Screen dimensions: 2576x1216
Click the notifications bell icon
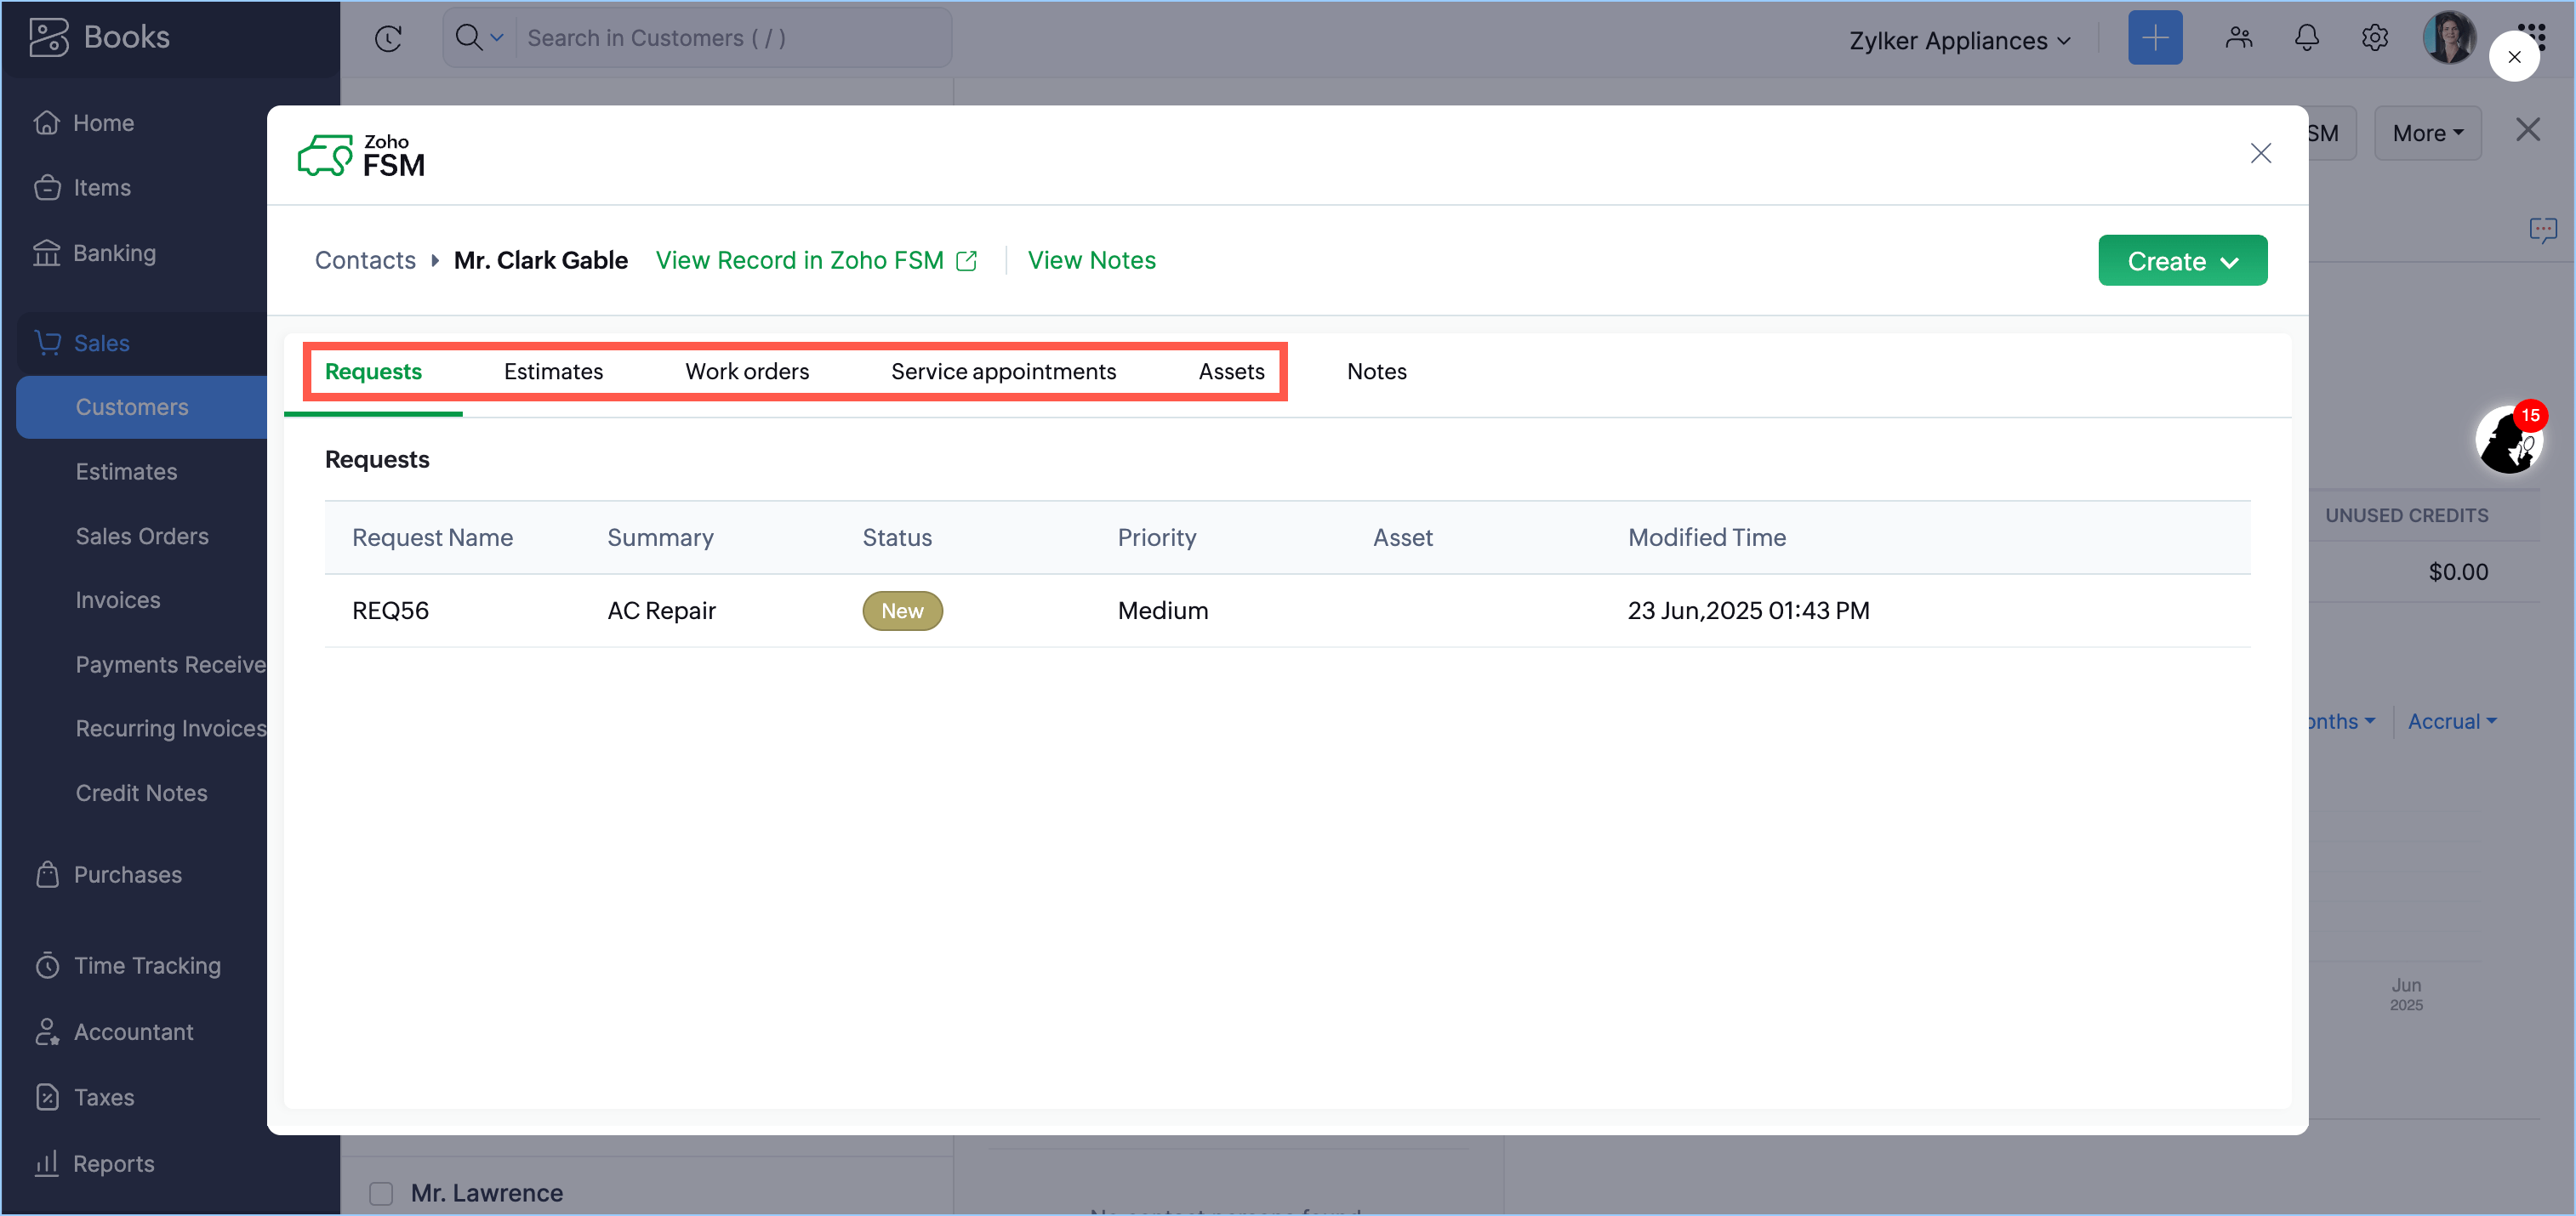[2306, 38]
